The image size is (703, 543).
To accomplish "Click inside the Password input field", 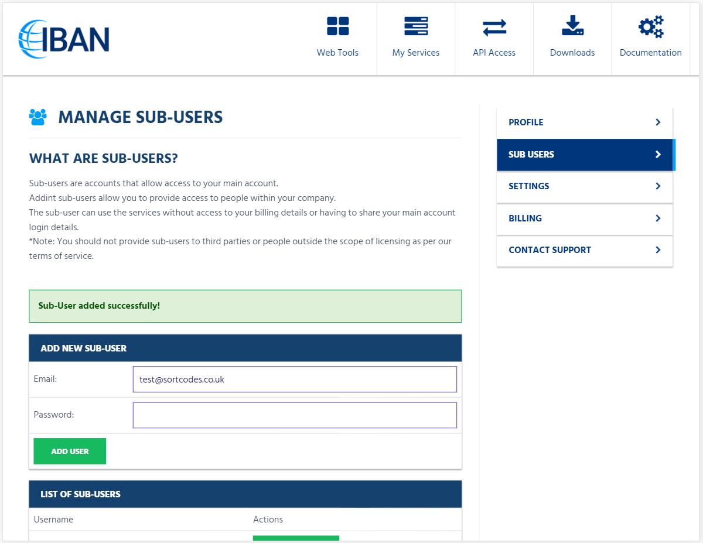I will coord(295,415).
